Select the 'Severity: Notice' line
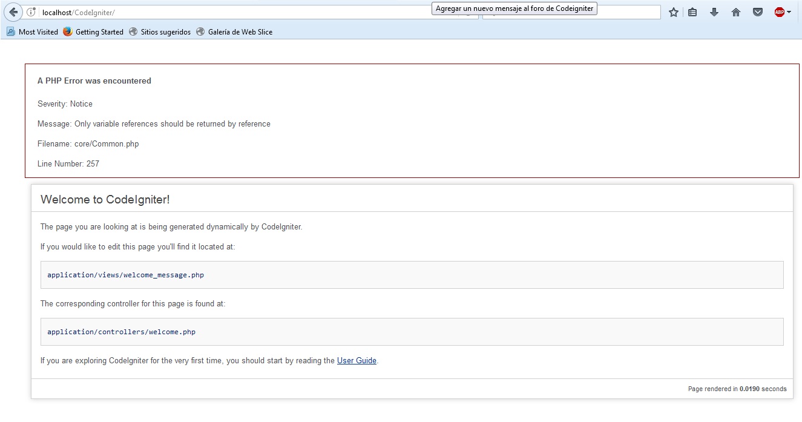802x422 pixels. (65, 104)
